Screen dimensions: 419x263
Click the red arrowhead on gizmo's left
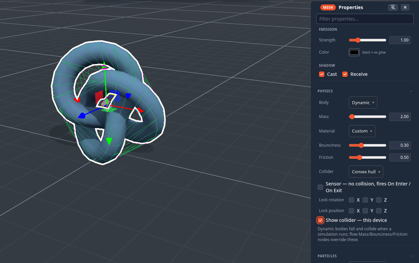[77, 99]
